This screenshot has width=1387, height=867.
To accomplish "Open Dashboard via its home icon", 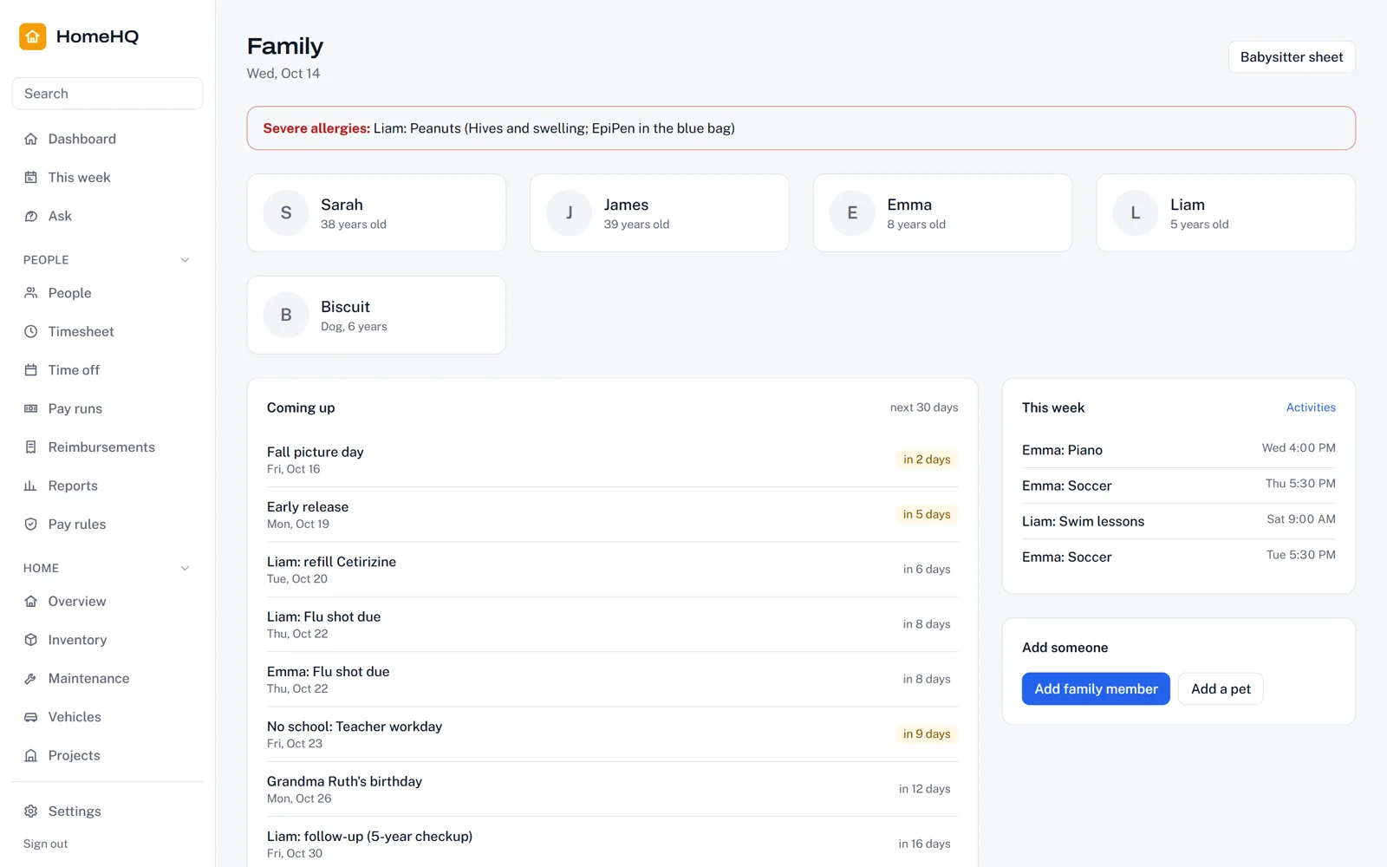I will tap(31, 139).
